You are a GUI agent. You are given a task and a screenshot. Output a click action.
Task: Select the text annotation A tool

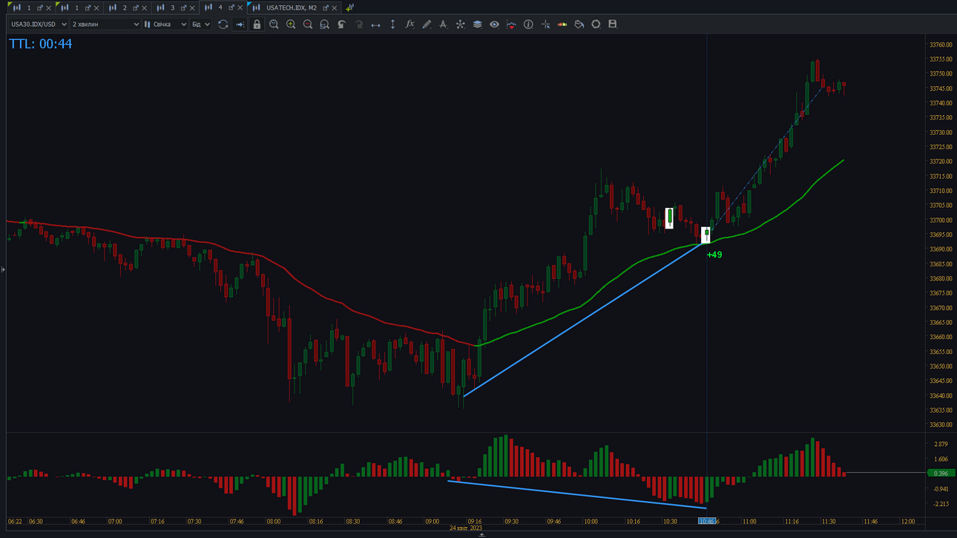(443, 24)
